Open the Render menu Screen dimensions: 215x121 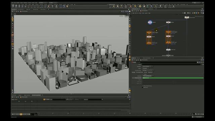point(18,3)
